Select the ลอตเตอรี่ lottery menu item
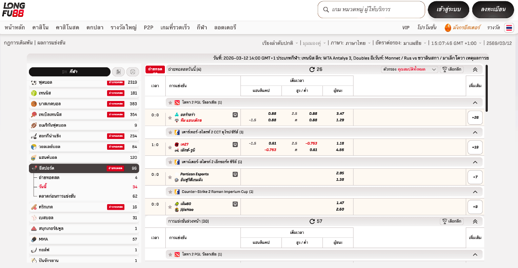 (x=225, y=28)
